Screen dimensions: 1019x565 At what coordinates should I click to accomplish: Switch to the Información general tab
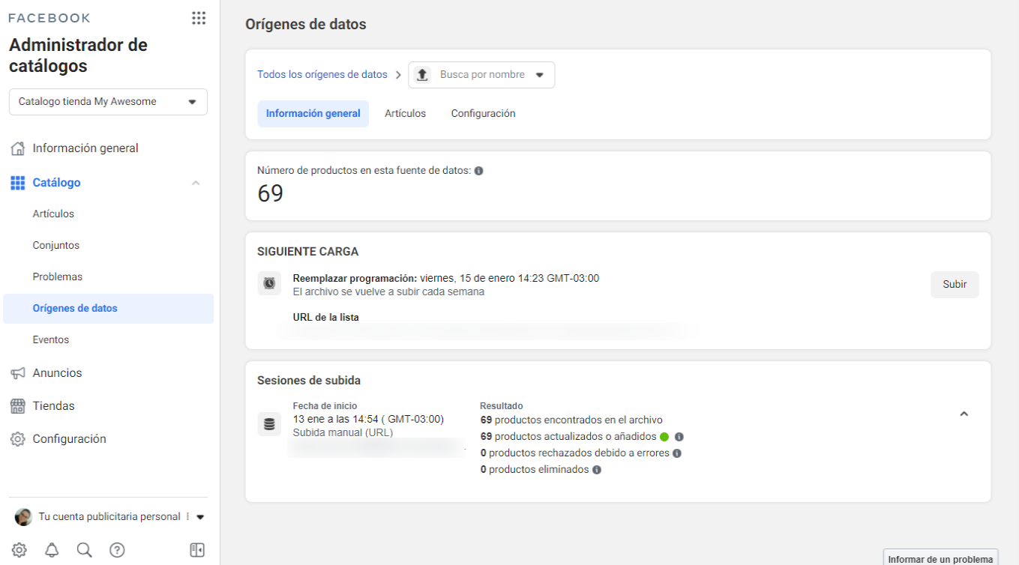(x=313, y=114)
